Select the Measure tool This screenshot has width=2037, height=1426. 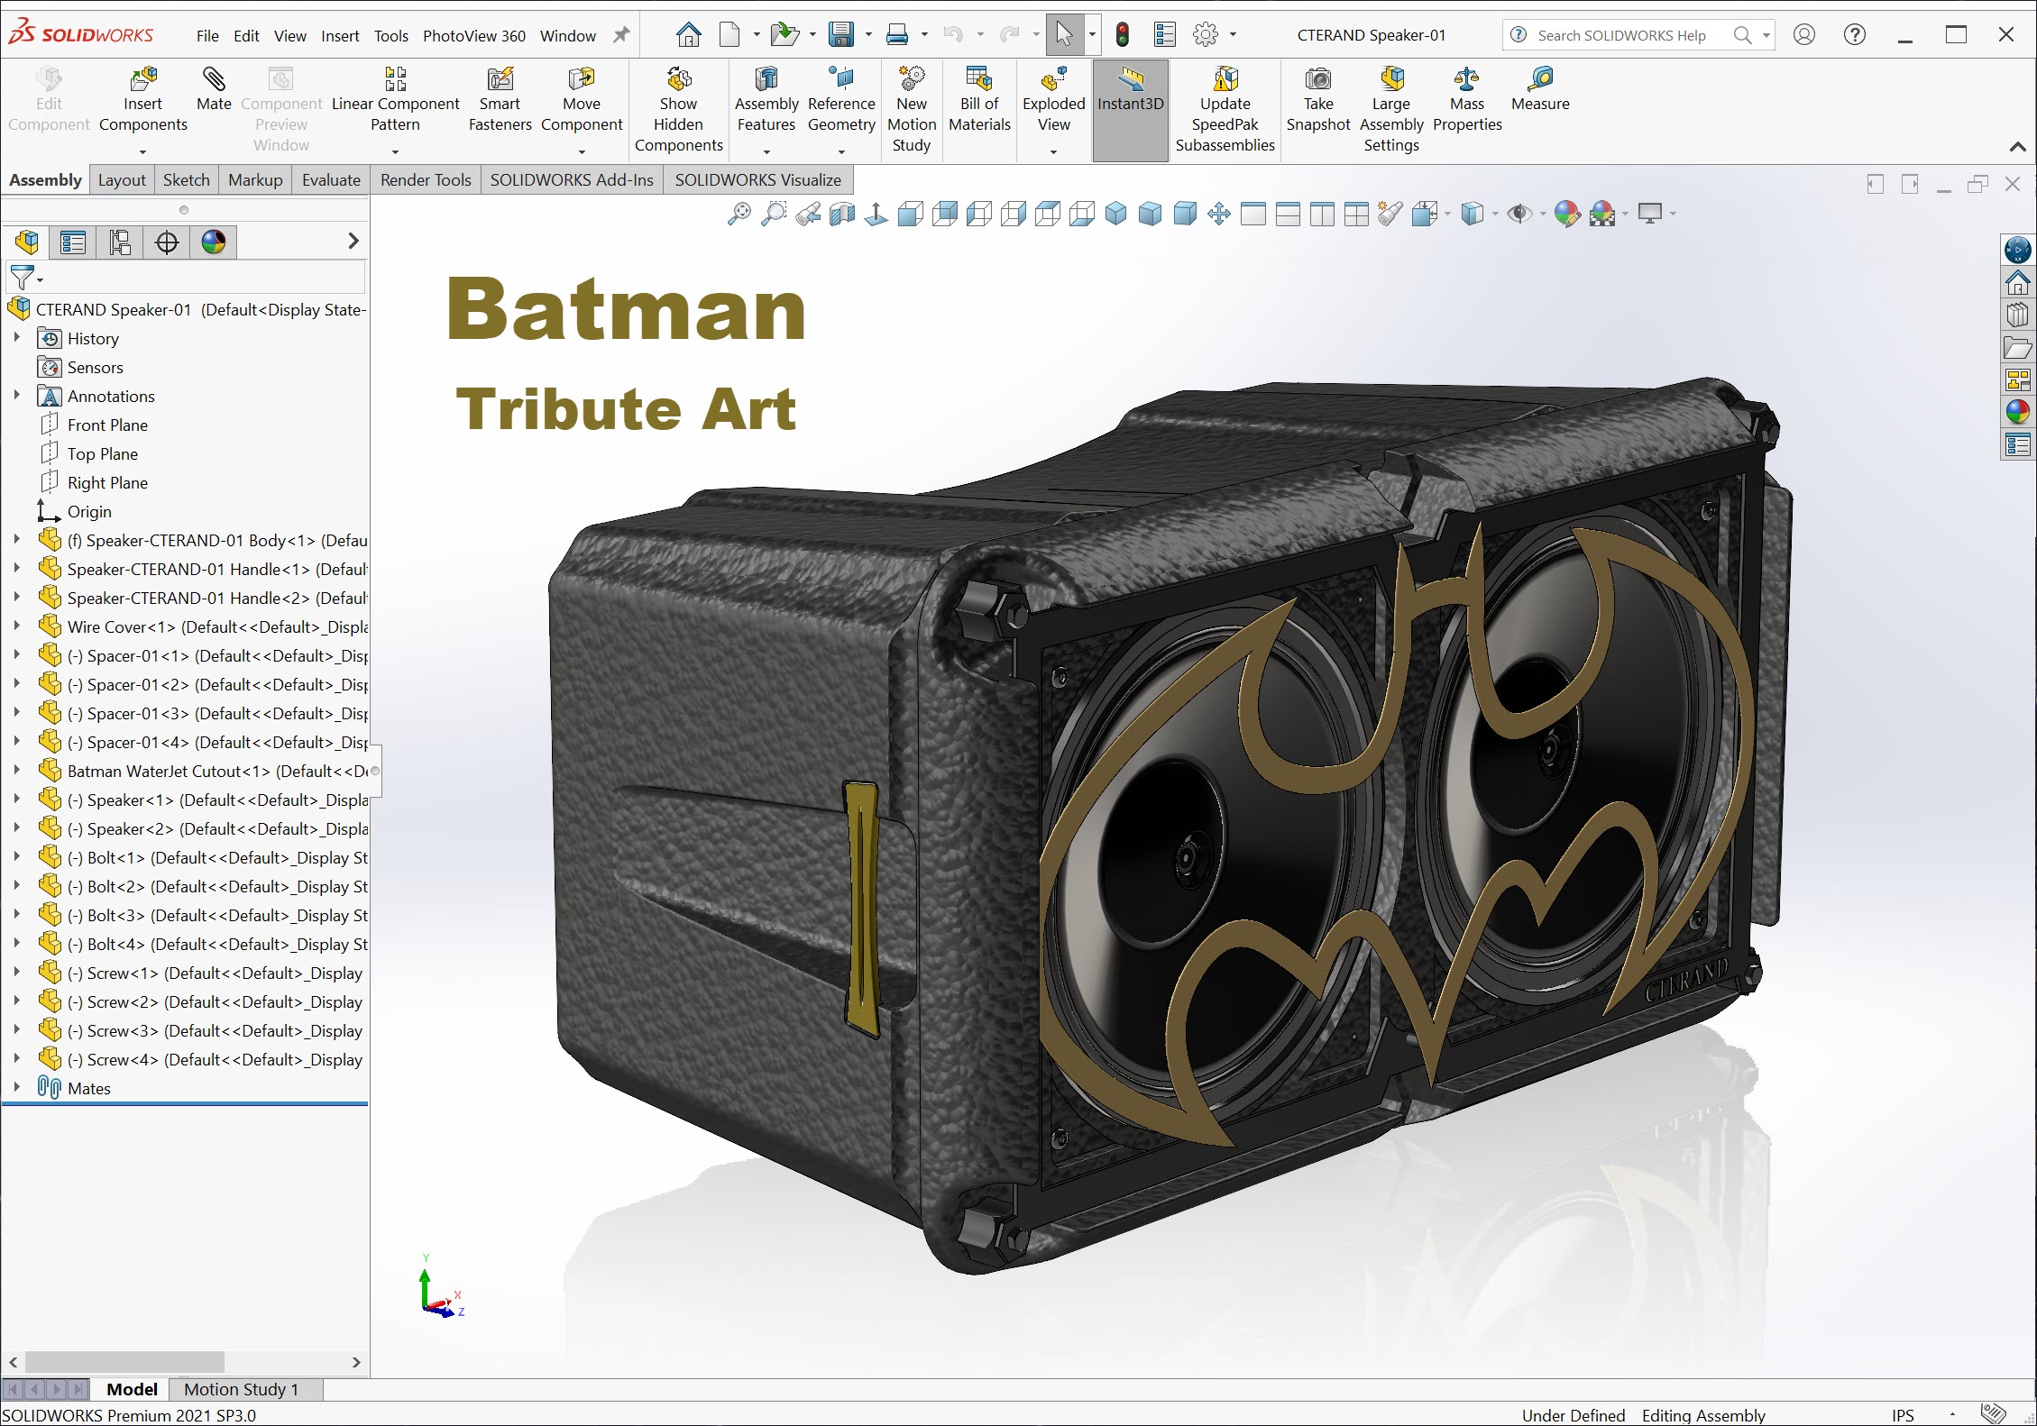coord(1539,80)
